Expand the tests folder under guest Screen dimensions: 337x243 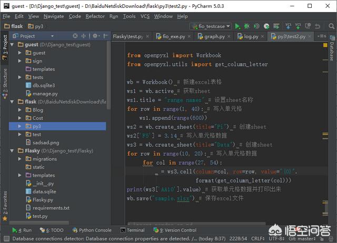[x=20, y=77]
